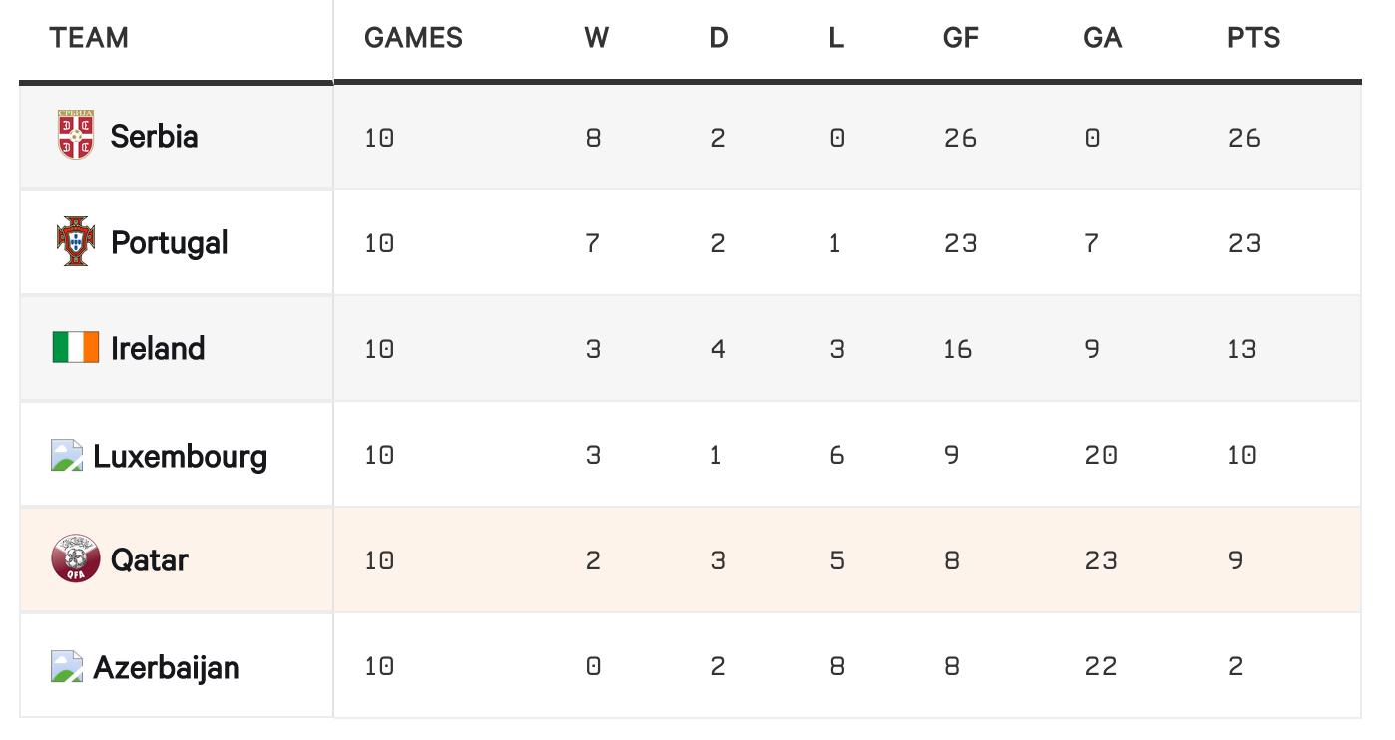This screenshot has height=740, width=1395.
Task: Sort by the PTS column header
Action: tap(1253, 38)
